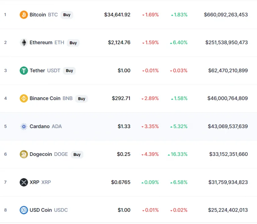Click Buy beside Binance Coin BNB
Viewport: 257px width, 224px height.
(81, 99)
